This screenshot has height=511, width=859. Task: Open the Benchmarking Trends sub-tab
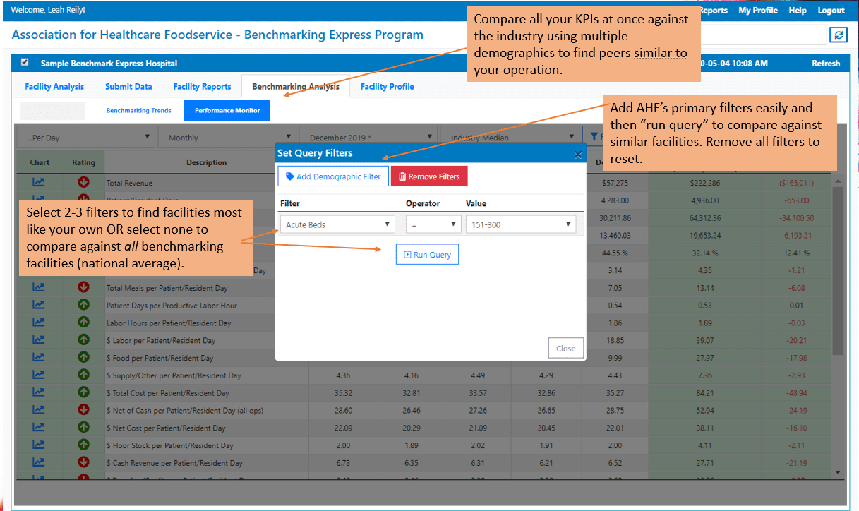[x=138, y=111]
